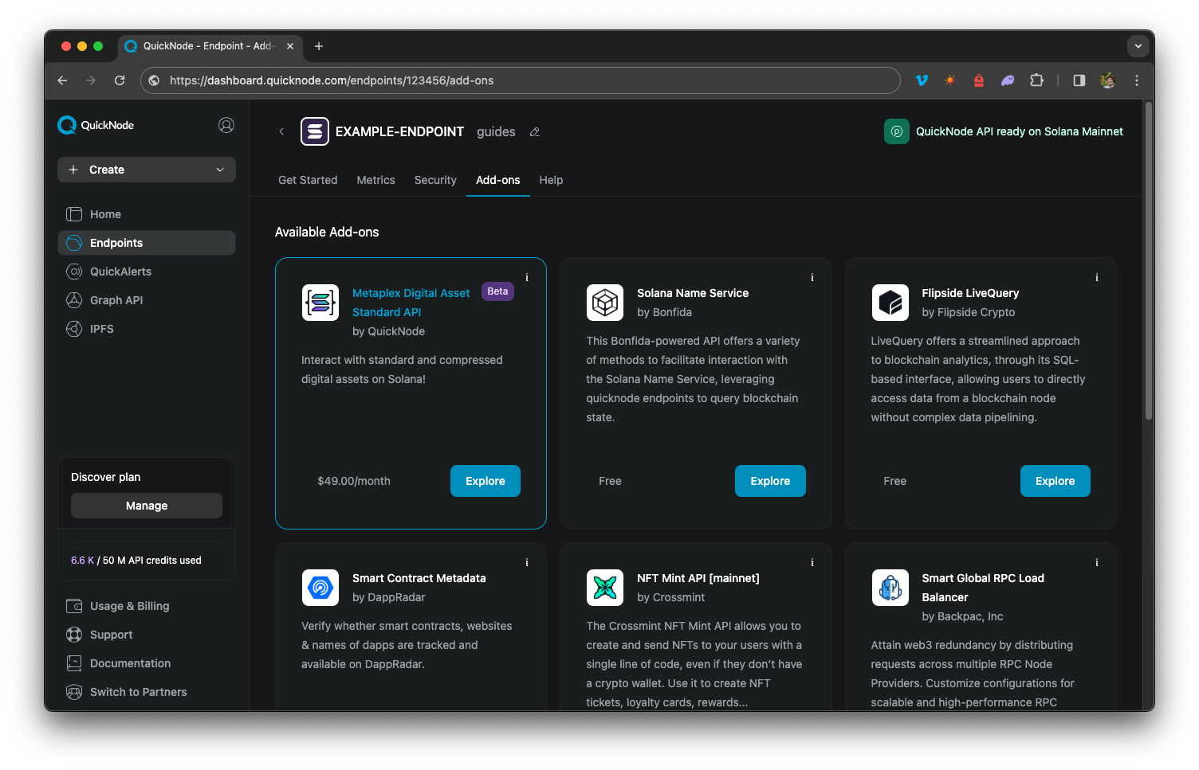Click the Manage plan button

pos(146,505)
